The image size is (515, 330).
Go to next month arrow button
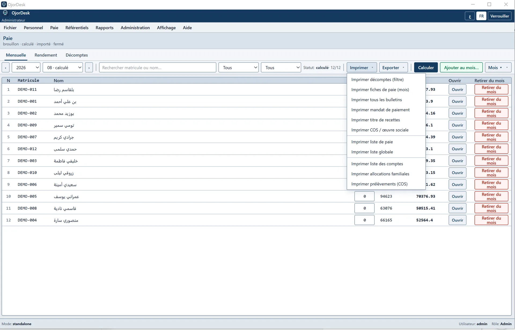[x=89, y=68]
